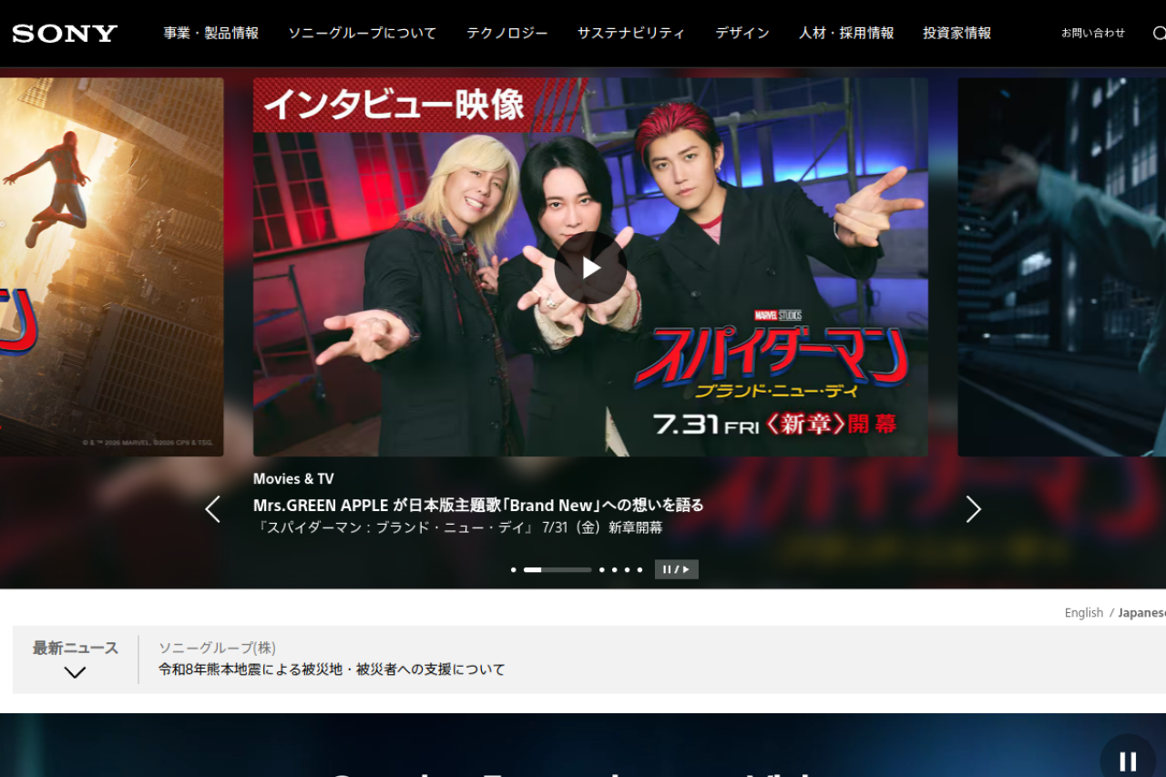Open the Spider-Man poster slide on the left

coord(111,267)
